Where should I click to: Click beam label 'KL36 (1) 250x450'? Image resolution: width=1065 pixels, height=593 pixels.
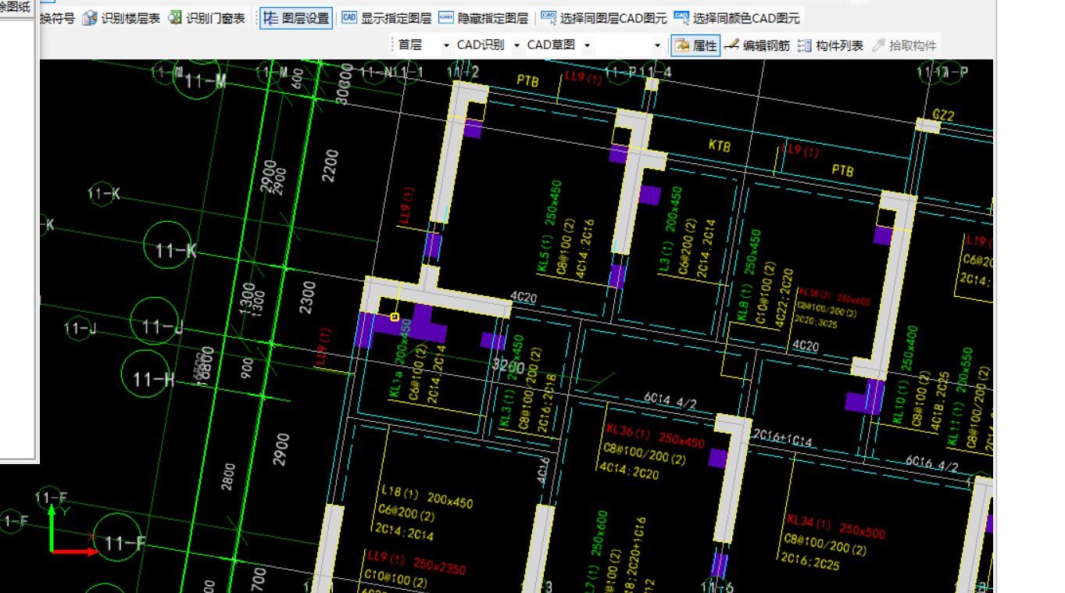655,436
